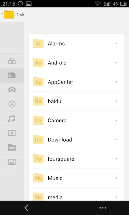Go back with bottom back arrow

[26, 208]
